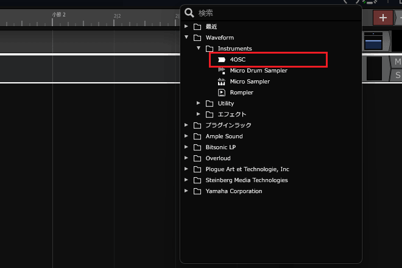The image size is (402, 268).
Task: Open Steinberg Media Technologies entry
Action: 247,180
